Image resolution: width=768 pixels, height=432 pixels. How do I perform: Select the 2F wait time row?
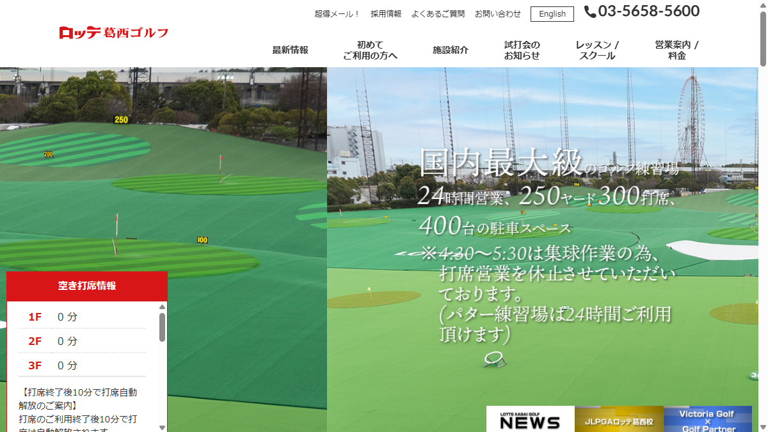point(83,341)
